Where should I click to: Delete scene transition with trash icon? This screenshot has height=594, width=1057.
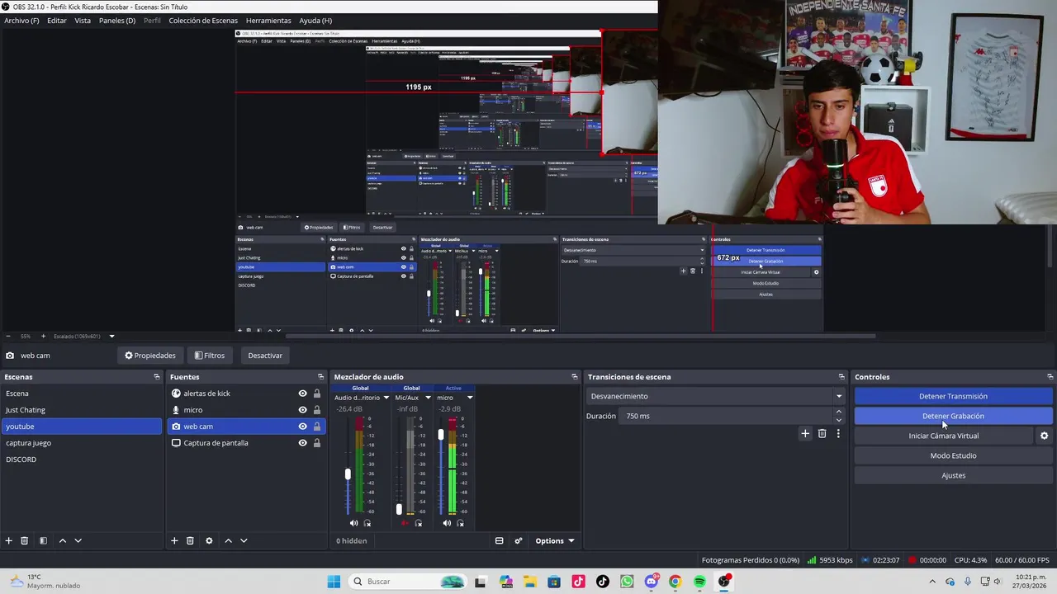[822, 433]
